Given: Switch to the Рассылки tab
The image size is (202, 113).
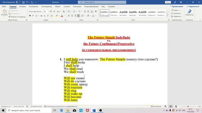Looking at the screenshot, I should click(x=77, y=6).
